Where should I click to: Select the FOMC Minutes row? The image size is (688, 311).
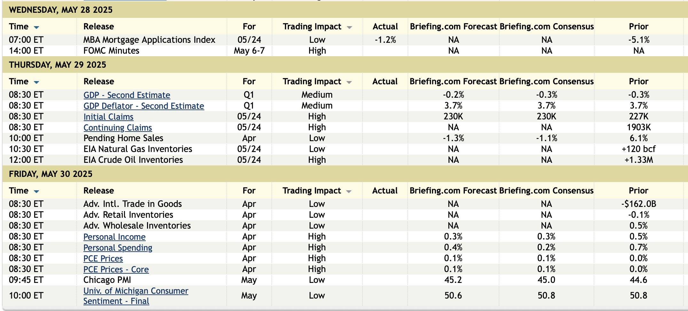coord(111,51)
